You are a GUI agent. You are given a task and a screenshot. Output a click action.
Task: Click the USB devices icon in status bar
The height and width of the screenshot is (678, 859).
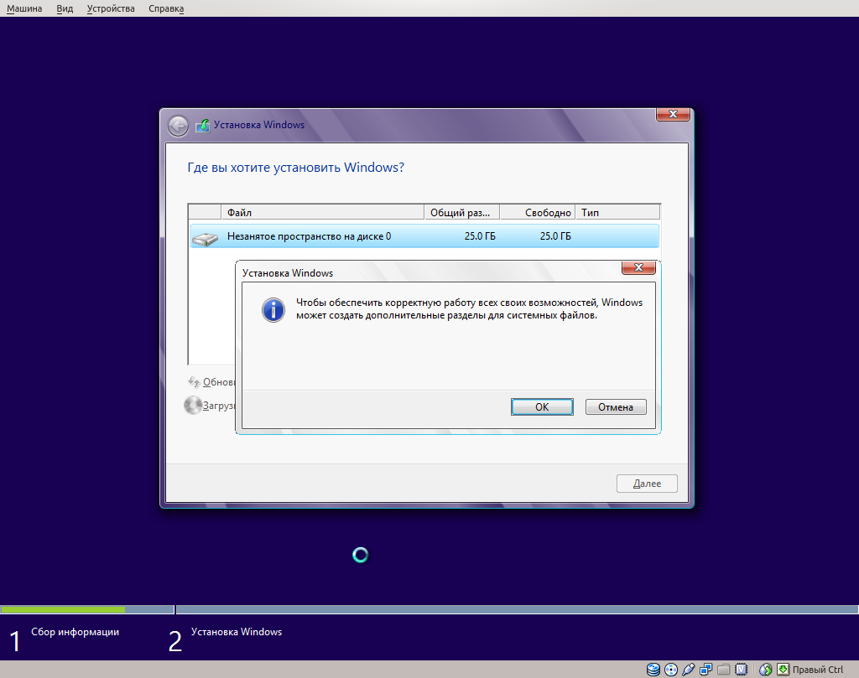tap(687, 670)
